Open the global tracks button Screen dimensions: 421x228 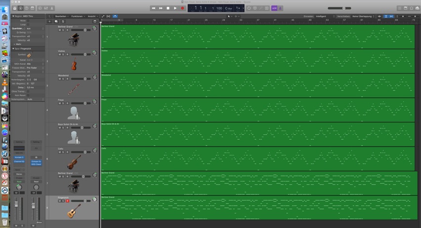click(95, 21)
